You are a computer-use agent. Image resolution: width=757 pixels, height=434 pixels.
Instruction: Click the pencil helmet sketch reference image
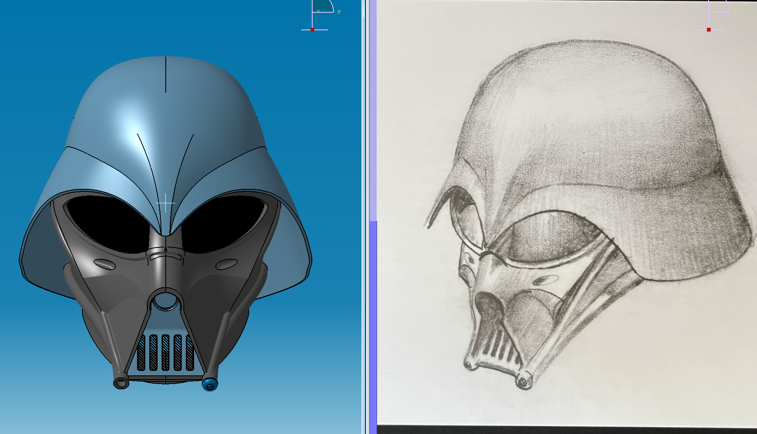click(566, 213)
